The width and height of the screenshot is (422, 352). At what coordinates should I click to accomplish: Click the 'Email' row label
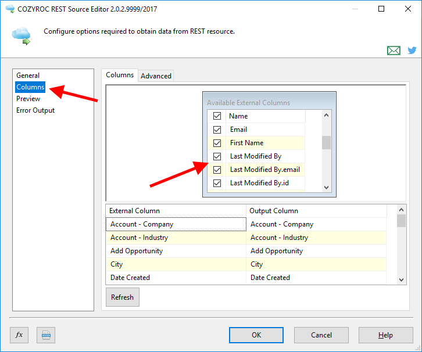pyautogui.click(x=238, y=130)
